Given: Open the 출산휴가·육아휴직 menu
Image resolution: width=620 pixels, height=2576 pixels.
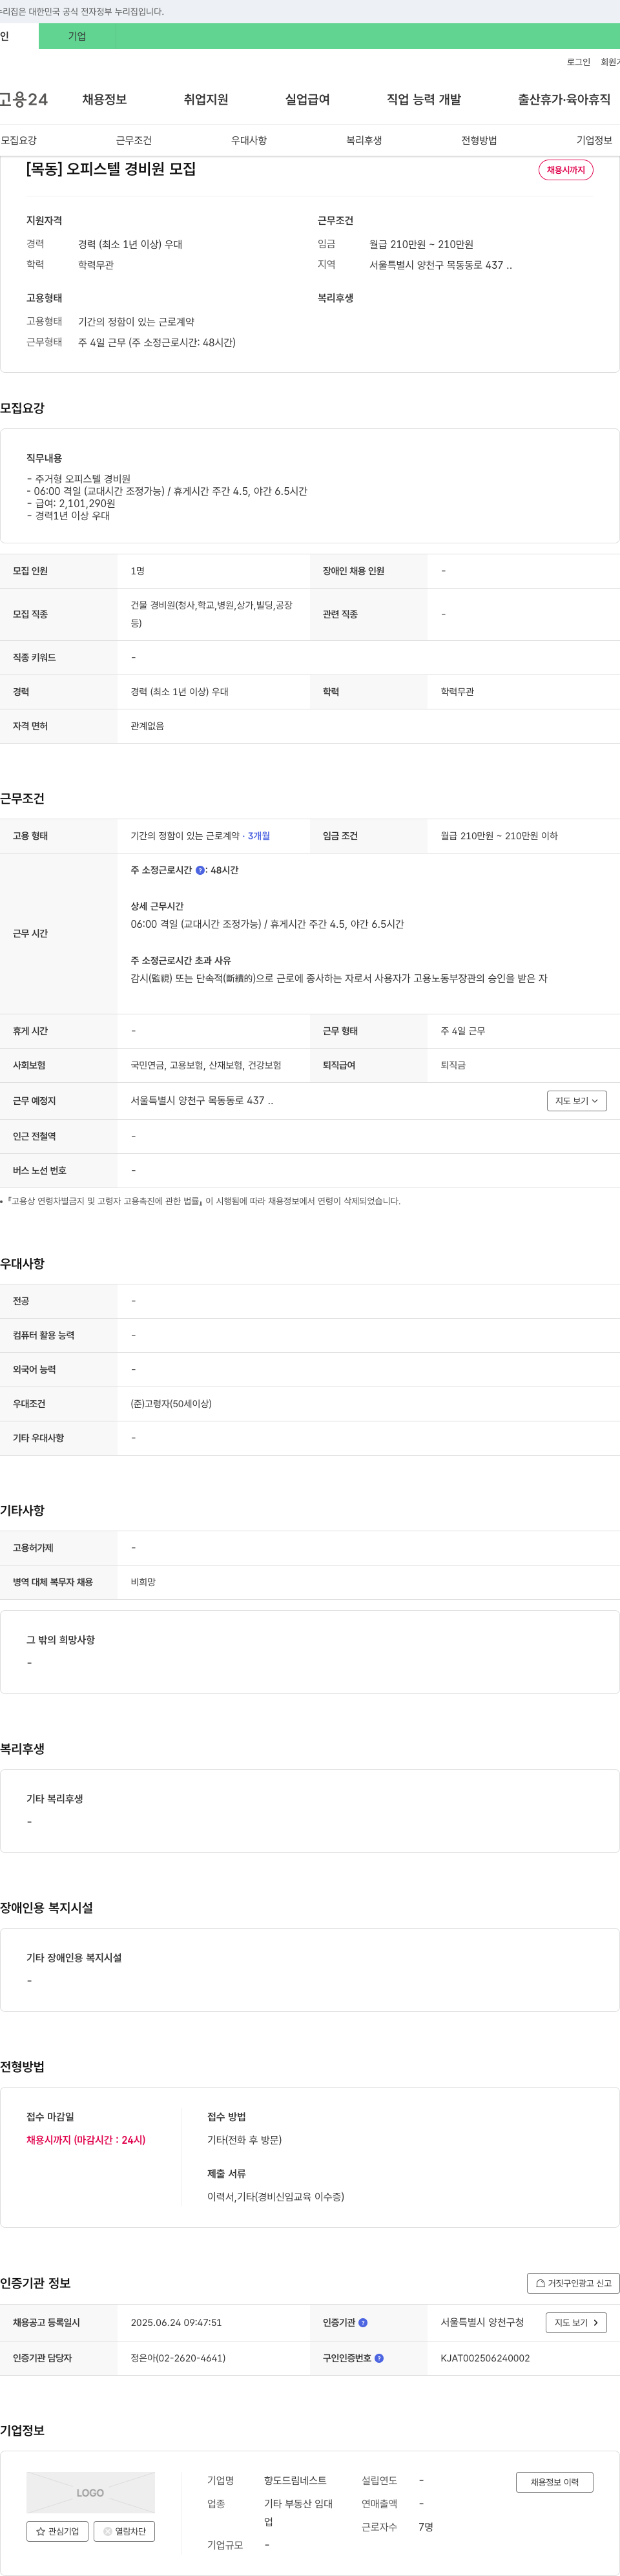Looking at the screenshot, I should pos(564,99).
